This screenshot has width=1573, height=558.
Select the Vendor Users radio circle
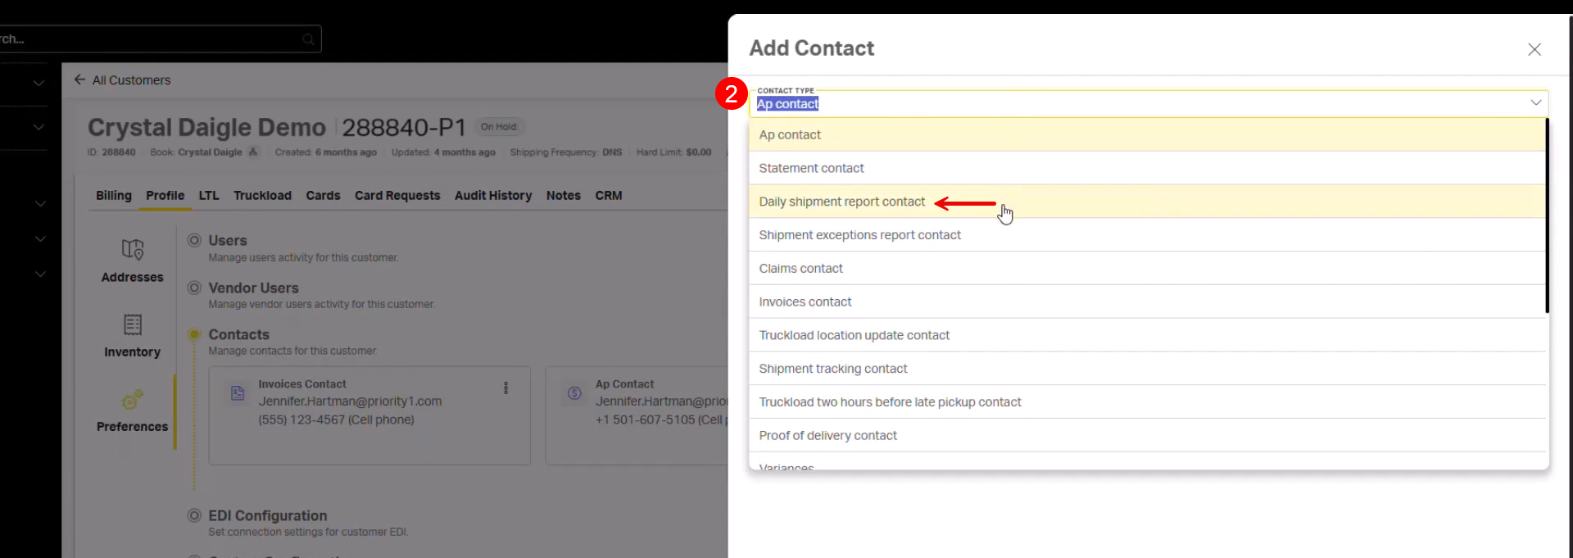pyautogui.click(x=194, y=288)
